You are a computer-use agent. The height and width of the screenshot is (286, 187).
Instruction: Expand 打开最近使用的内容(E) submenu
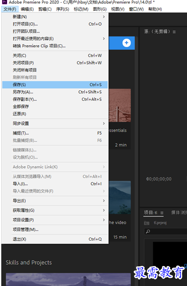pos(55,39)
